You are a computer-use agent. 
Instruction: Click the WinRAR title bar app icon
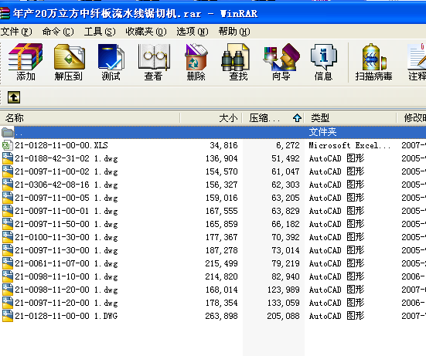[5, 14]
